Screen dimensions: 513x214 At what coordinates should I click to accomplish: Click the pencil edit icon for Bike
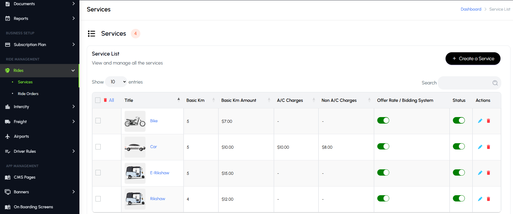480,121
